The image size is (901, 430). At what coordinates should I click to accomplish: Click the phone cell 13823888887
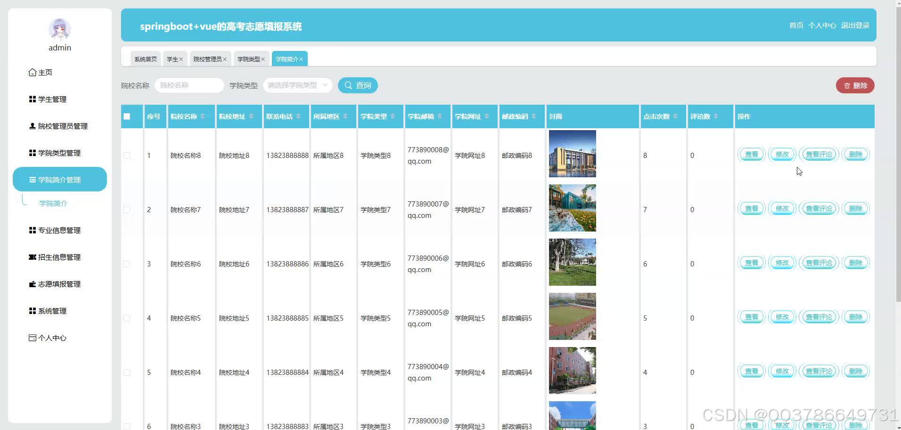coord(287,210)
